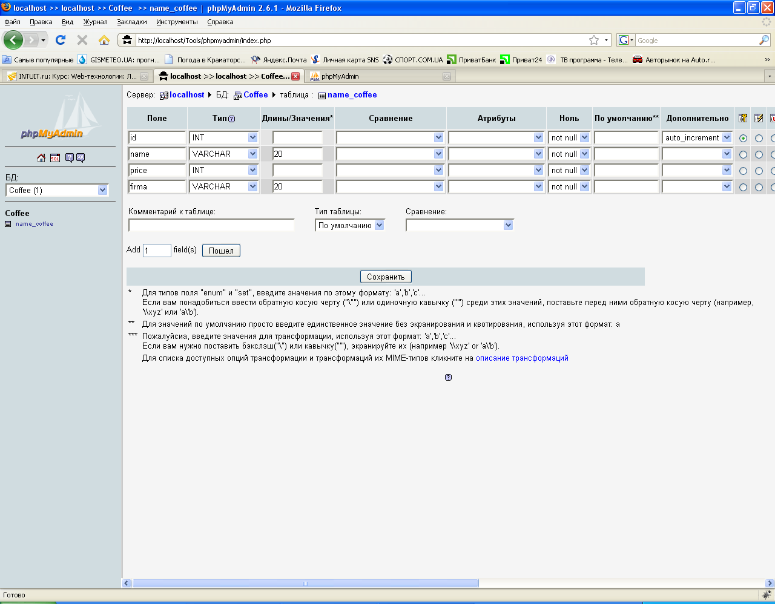Open the Атрибуты dropdown for firma field
The width and height of the screenshot is (775, 604).
pyautogui.click(x=496, y=186)
